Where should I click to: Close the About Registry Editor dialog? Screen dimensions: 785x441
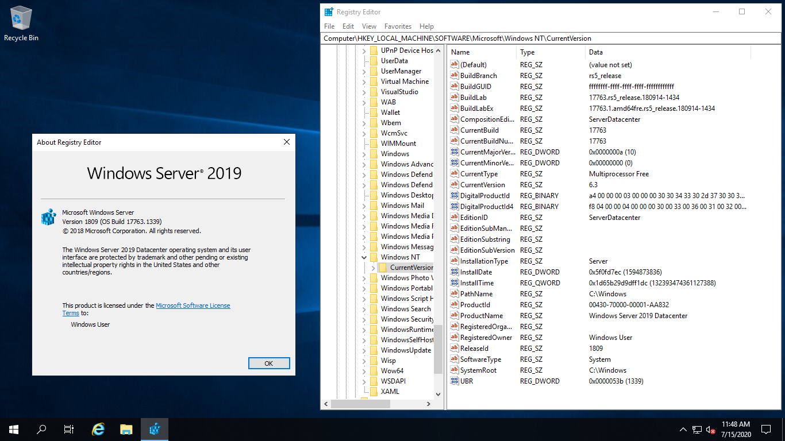coord(287,142)
